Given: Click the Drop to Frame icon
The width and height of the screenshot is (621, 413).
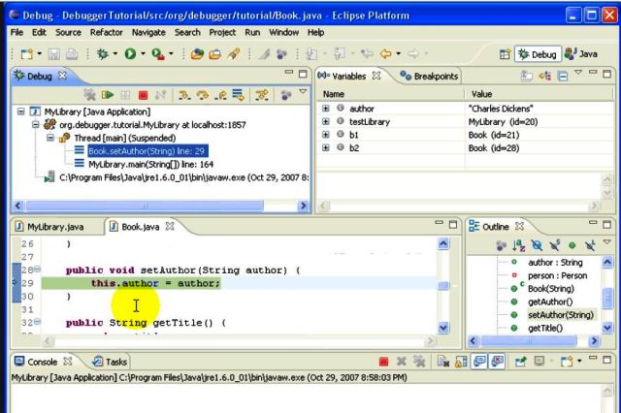Looking at the screenshot, I should 238,95.
